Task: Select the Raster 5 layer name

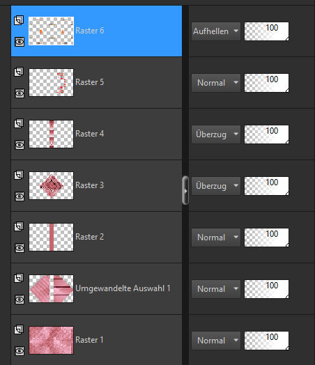Action: 90,82
